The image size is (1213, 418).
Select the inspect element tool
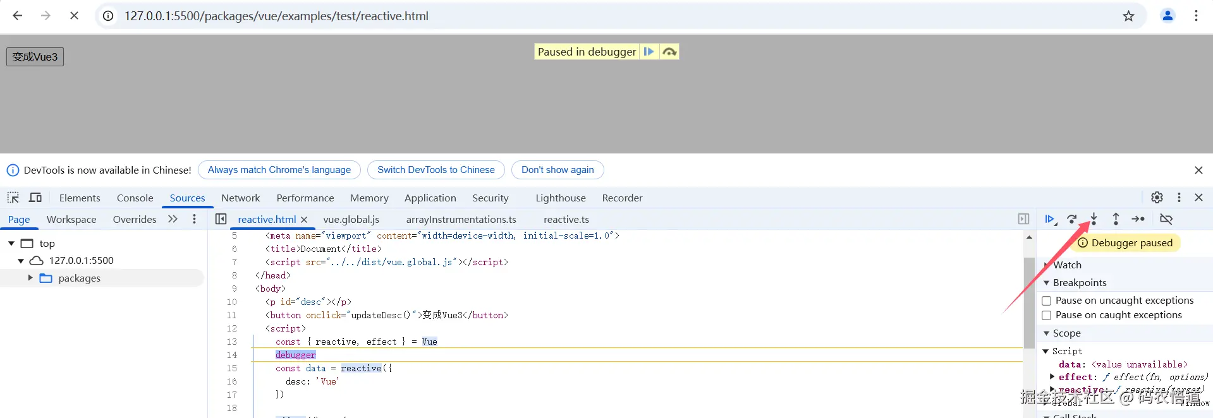click(13, 198)
